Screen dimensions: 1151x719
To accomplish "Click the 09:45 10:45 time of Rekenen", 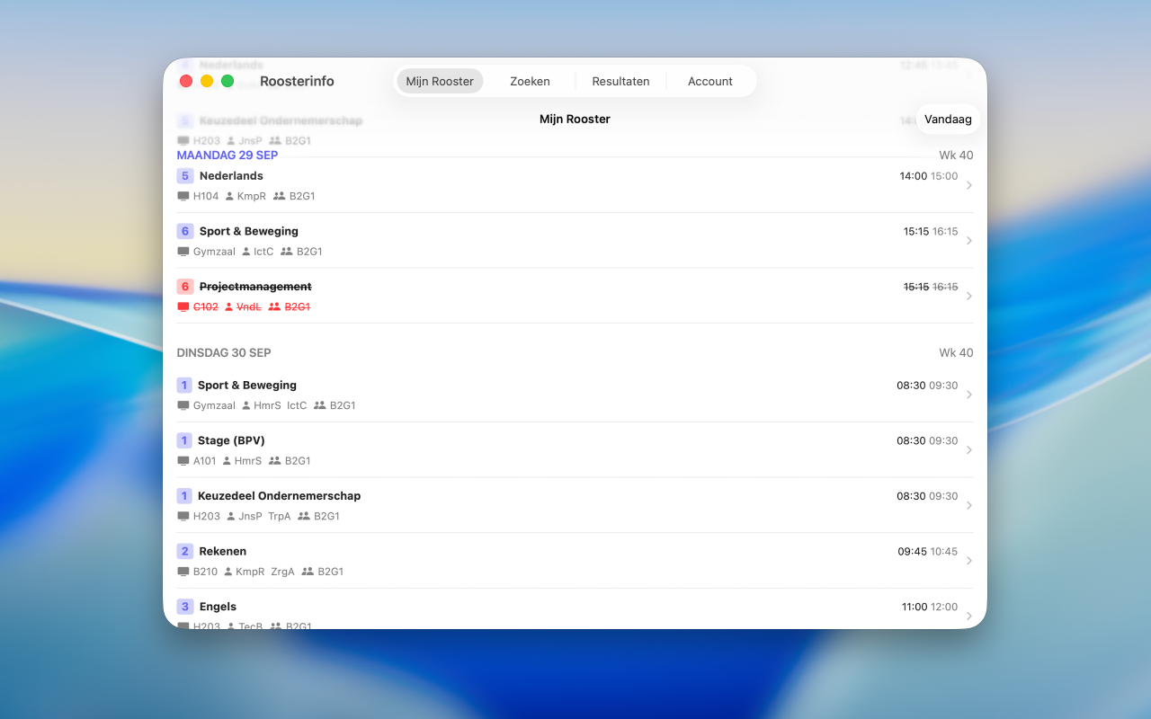I will pos(928,552).
